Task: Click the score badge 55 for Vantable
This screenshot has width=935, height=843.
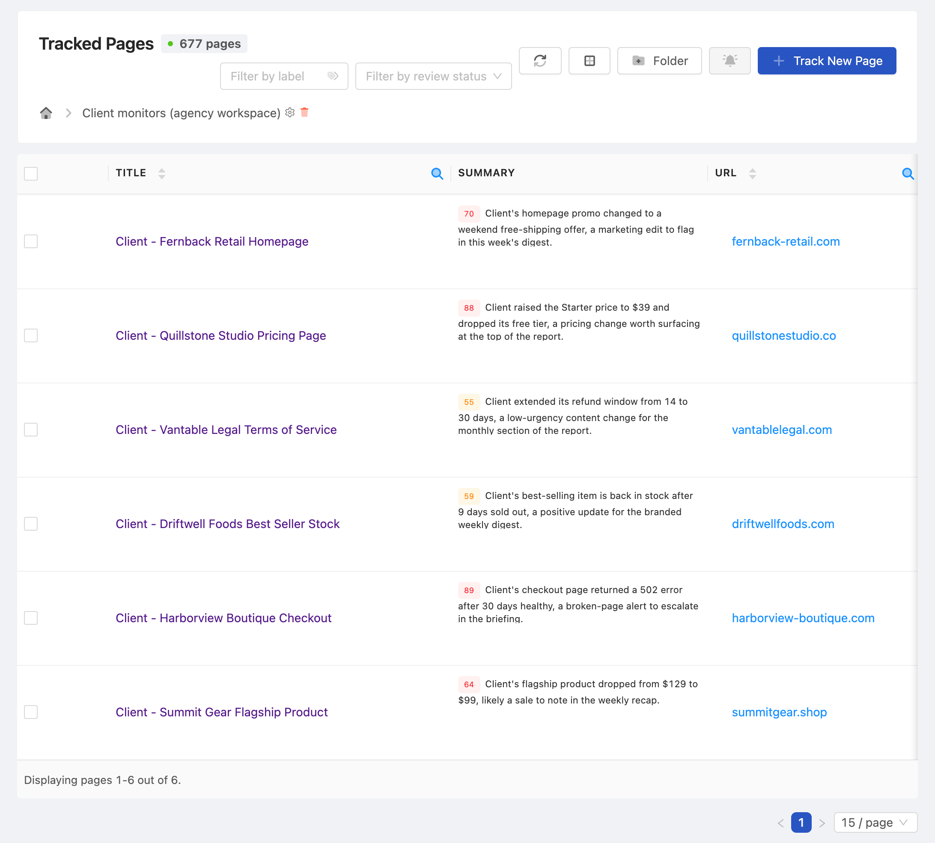Action: click(x=469, y=401)
